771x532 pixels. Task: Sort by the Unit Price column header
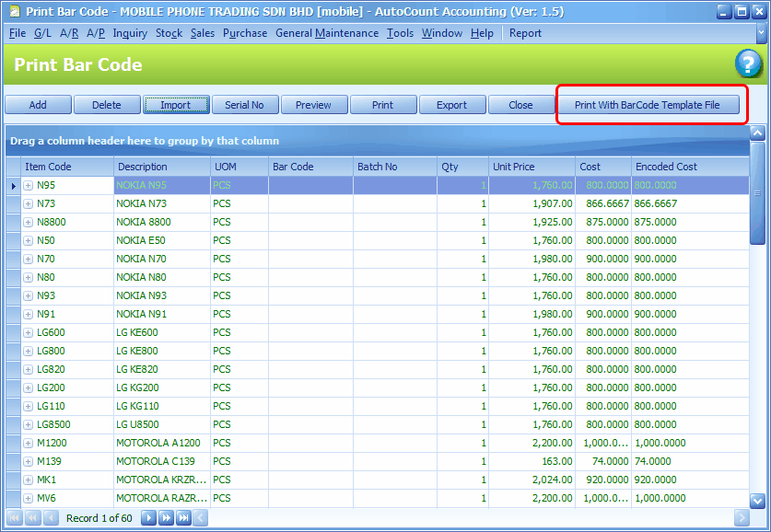pos(532,167)
